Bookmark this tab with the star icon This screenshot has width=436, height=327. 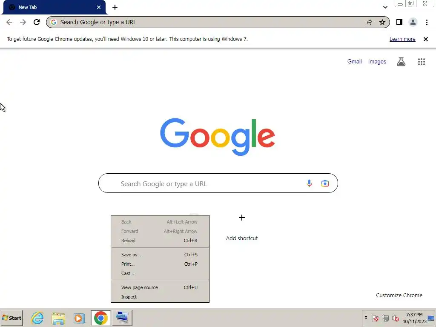tap(382, 22)
